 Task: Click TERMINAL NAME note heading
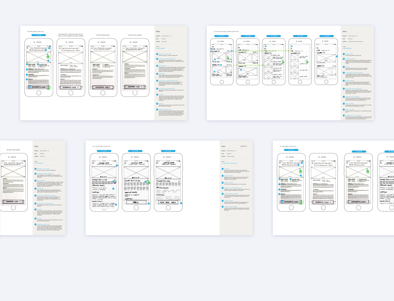[349, 54]
